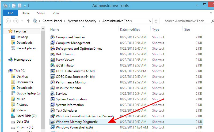Click the Favorites star icon
This screenshot has width=214, height=132.
coord(10,31)
